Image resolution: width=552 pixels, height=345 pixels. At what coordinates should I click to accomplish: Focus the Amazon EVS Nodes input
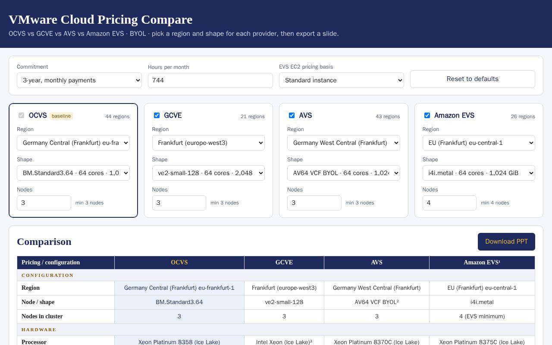click(449, 203)
